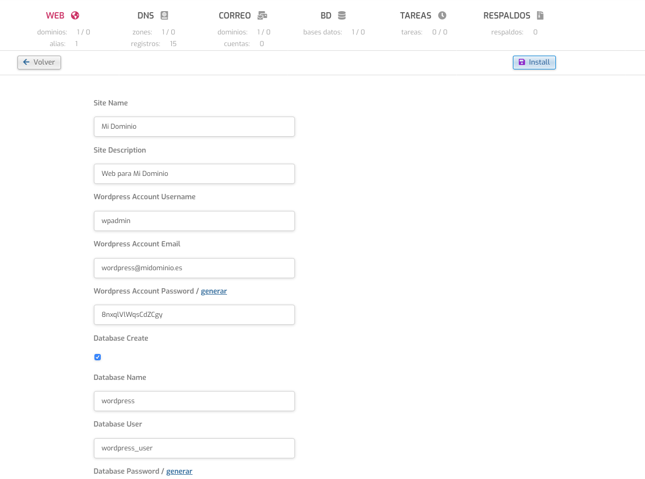This screenshot has height=479, width=645.
Task: Click the Wordpress Account Email field
Action: (x=194, y=268)
